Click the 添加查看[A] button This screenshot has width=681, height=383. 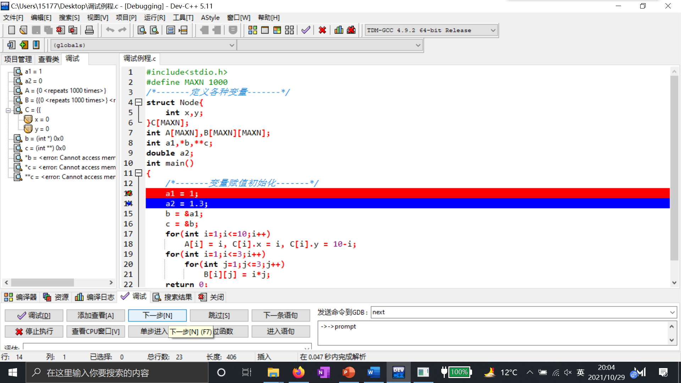[x=95, y=315]
